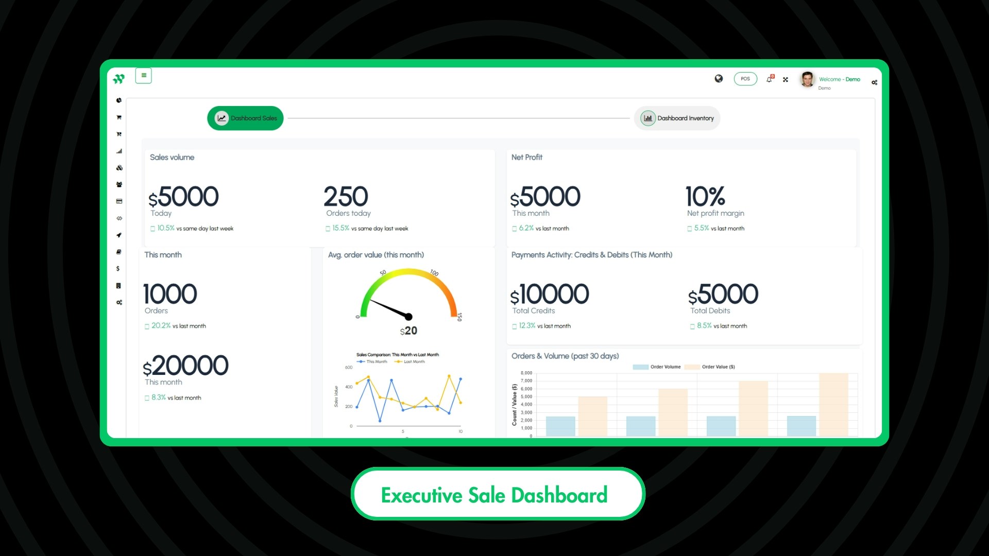Open the notification bell with red badge
The height and width of the screenshot is (556, 989).
769,79
